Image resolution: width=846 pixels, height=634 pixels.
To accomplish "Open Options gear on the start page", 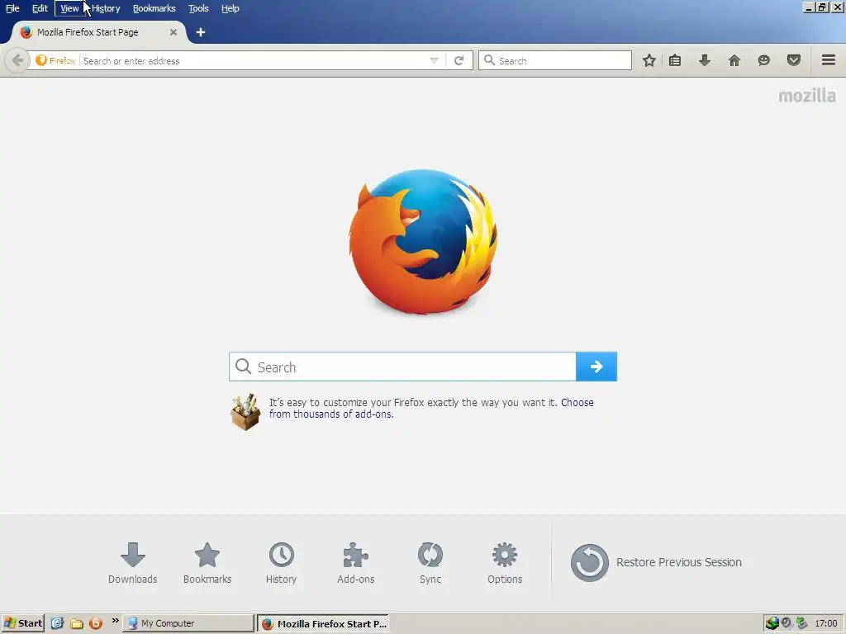I will [x=505, y=563].
